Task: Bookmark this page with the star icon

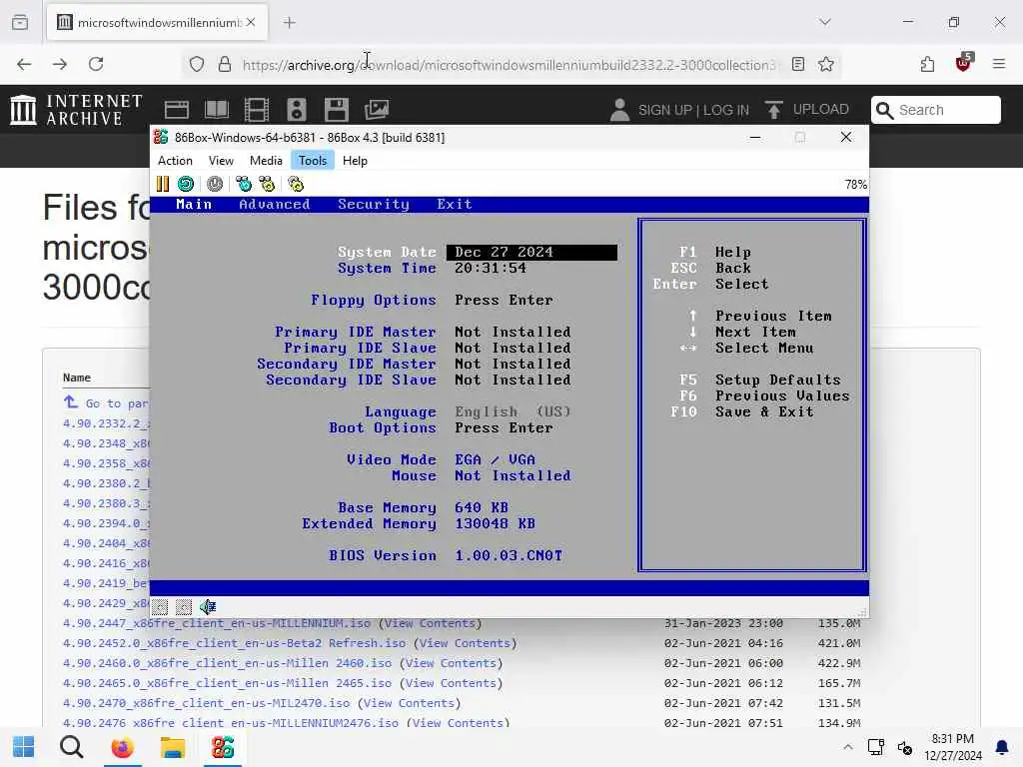Action: pyautogui.click(x=826, y=64)
